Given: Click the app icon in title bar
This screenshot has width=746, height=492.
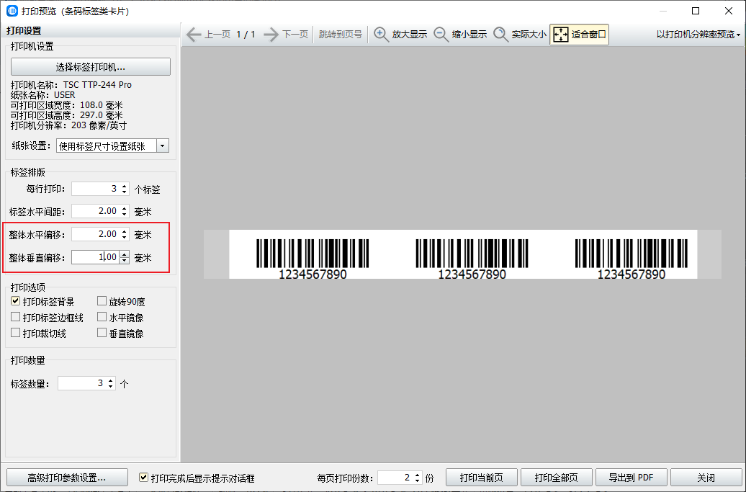Looking at the screenshot, I should 12,11.
